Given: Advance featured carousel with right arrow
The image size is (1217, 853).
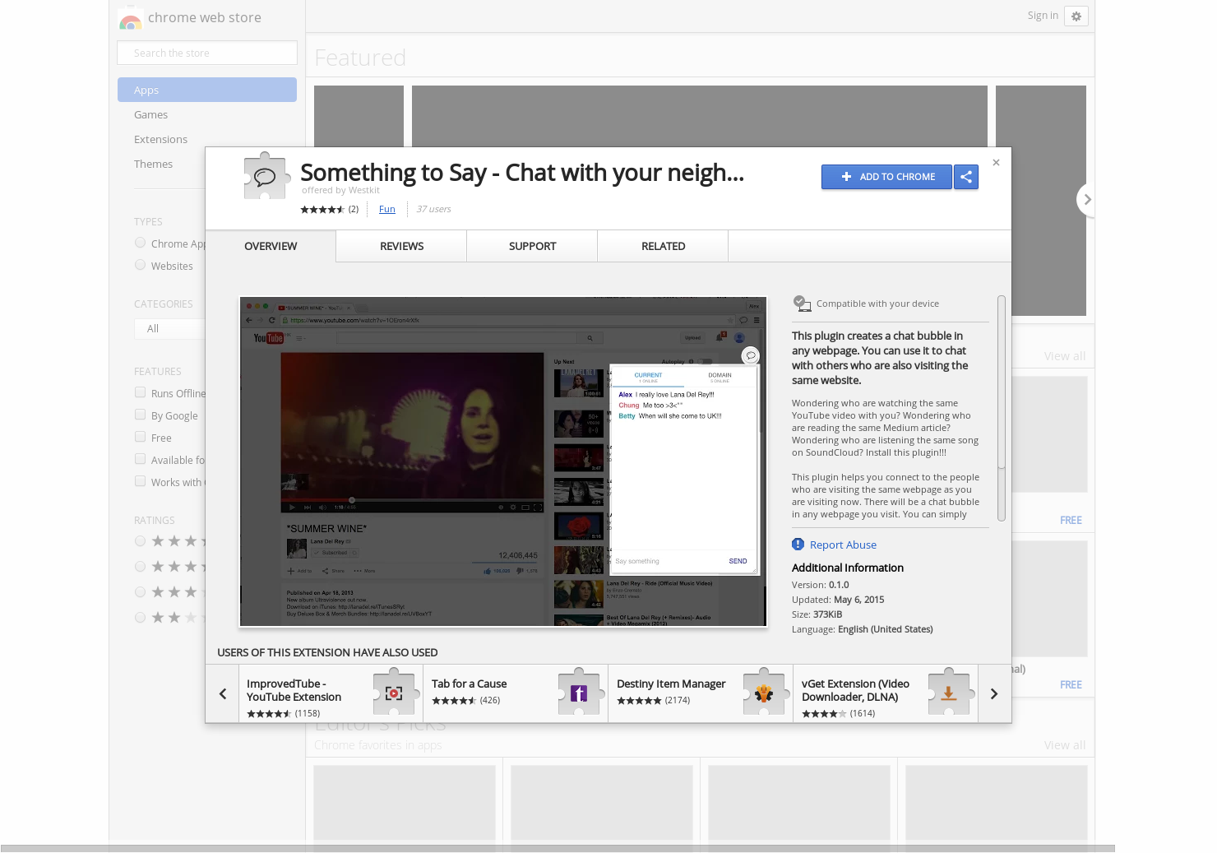Looking at the screenshot, I should pyautogui.click(x=1086, y=200).
